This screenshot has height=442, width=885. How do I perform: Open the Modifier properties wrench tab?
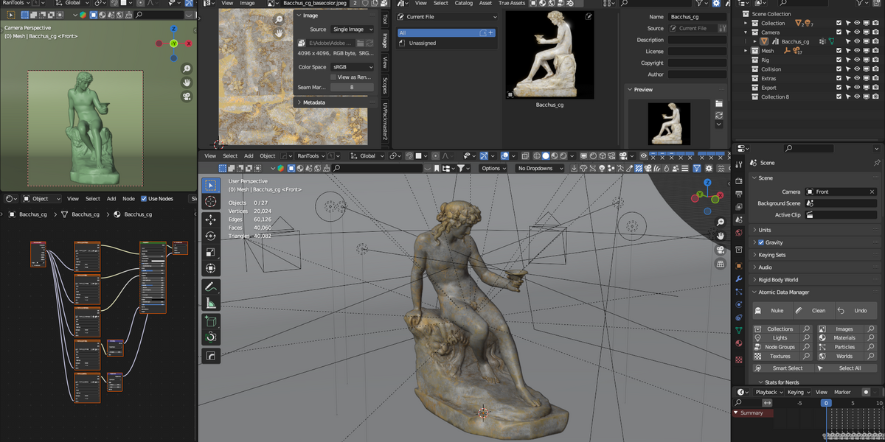[739, 279]
